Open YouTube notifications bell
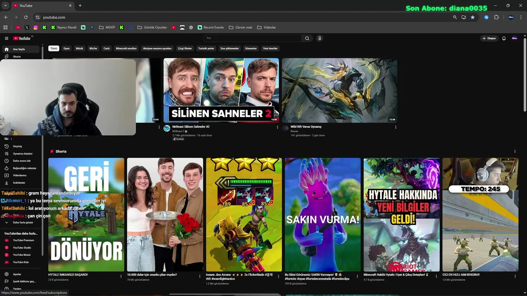This screenshot has width=527, height=296. click(504, 38)
